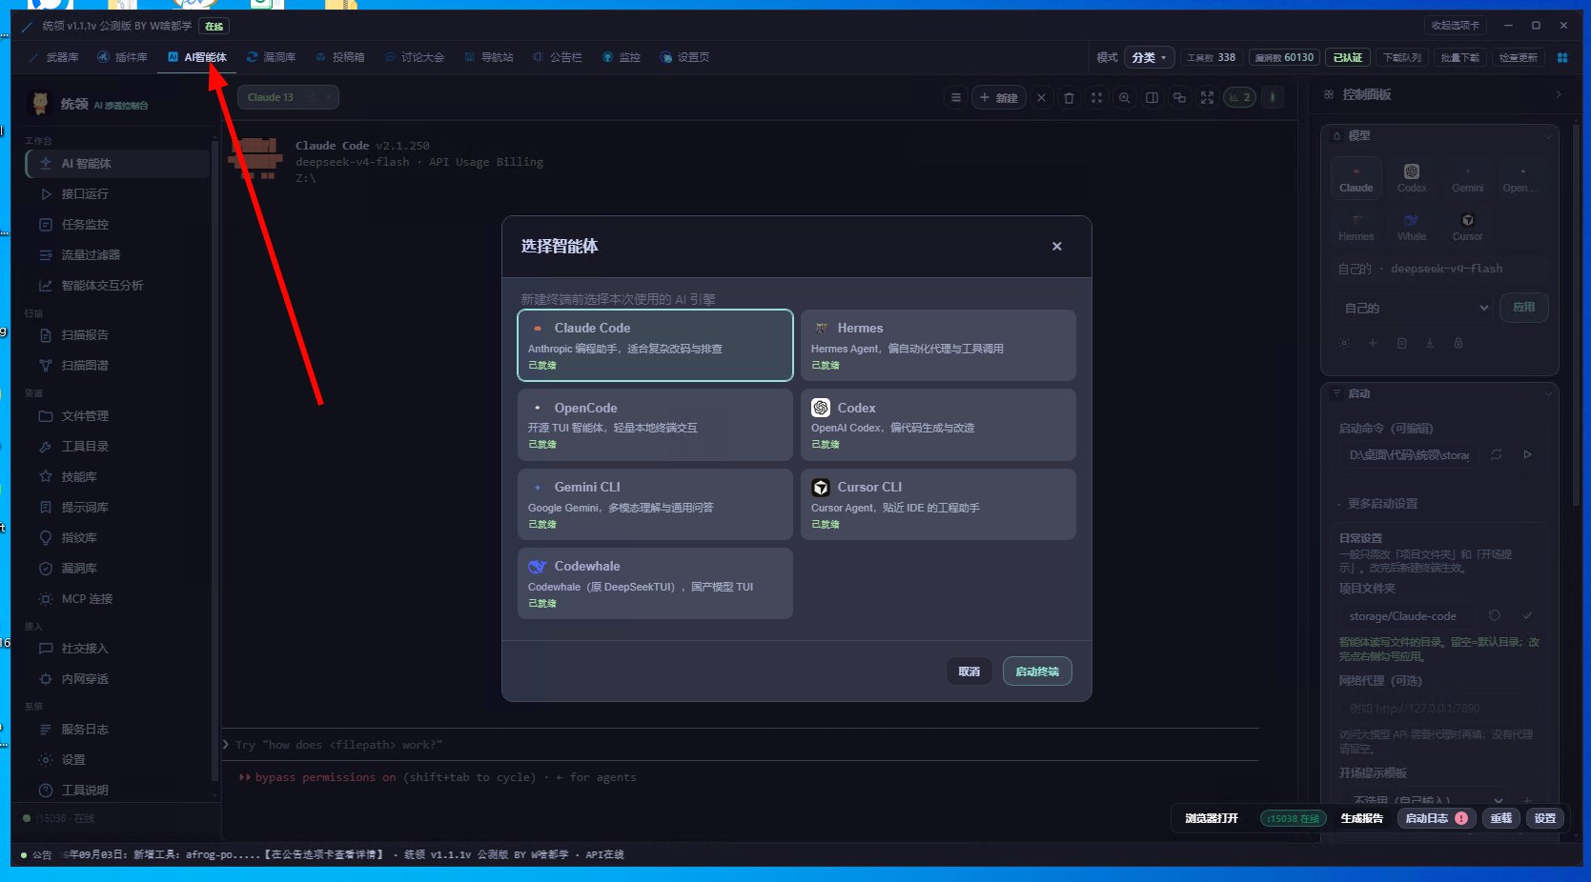Click the blue grid view icon
The height and width of the screenshot is (882, 1591).
[x=1562, y=57]
